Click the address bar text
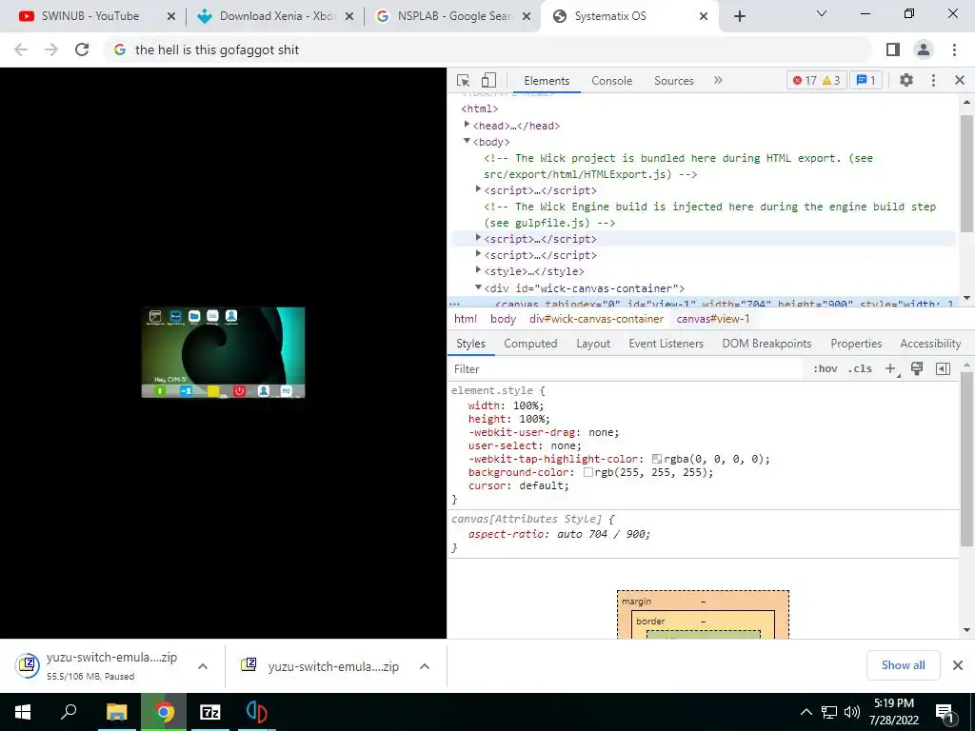Image resolution: width=975 pixels, height=731 pixels. (217, 49)
